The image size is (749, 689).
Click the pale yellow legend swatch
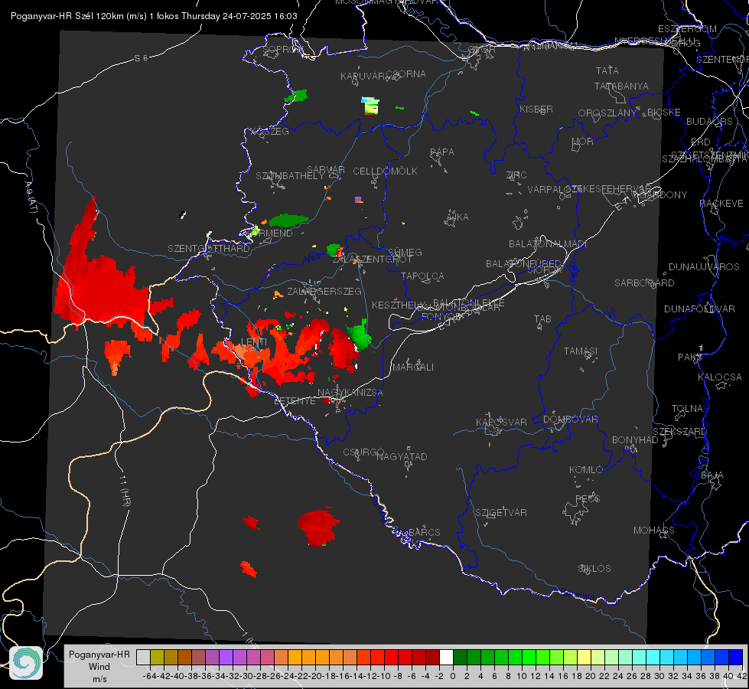[x=584, y=657]
